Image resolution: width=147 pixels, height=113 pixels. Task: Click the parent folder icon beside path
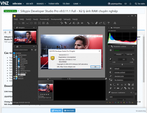32,50
